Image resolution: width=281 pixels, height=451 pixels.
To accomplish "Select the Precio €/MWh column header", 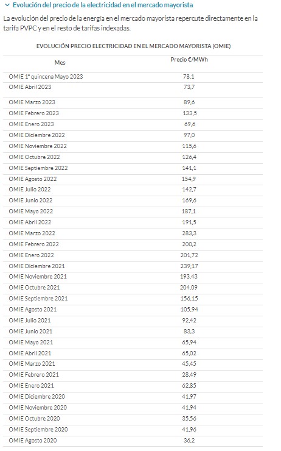I will click(x=189, y=60).
